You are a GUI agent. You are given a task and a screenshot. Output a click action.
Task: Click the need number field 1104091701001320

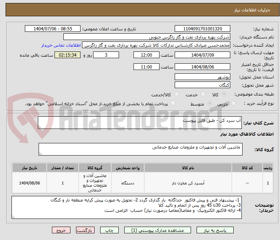point(202,29)
